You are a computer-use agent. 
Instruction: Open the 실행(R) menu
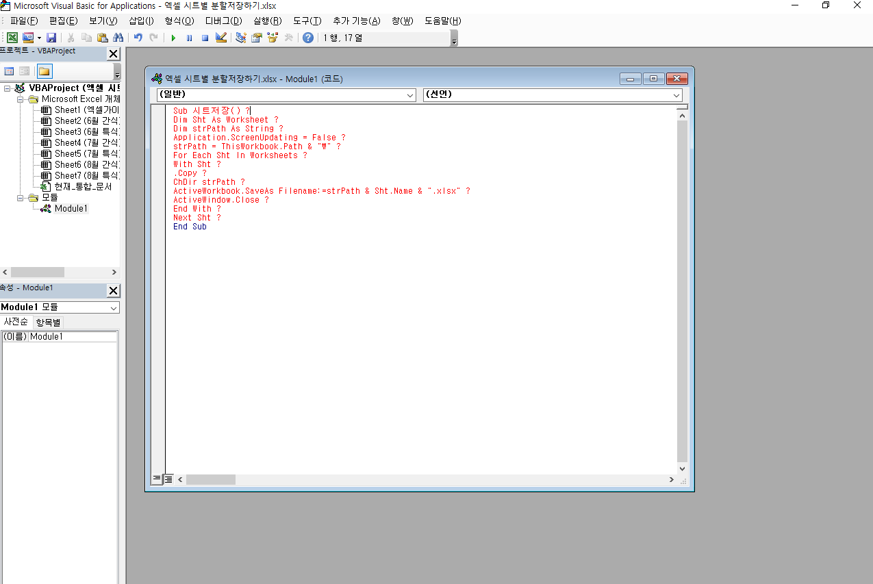(268, 21)
